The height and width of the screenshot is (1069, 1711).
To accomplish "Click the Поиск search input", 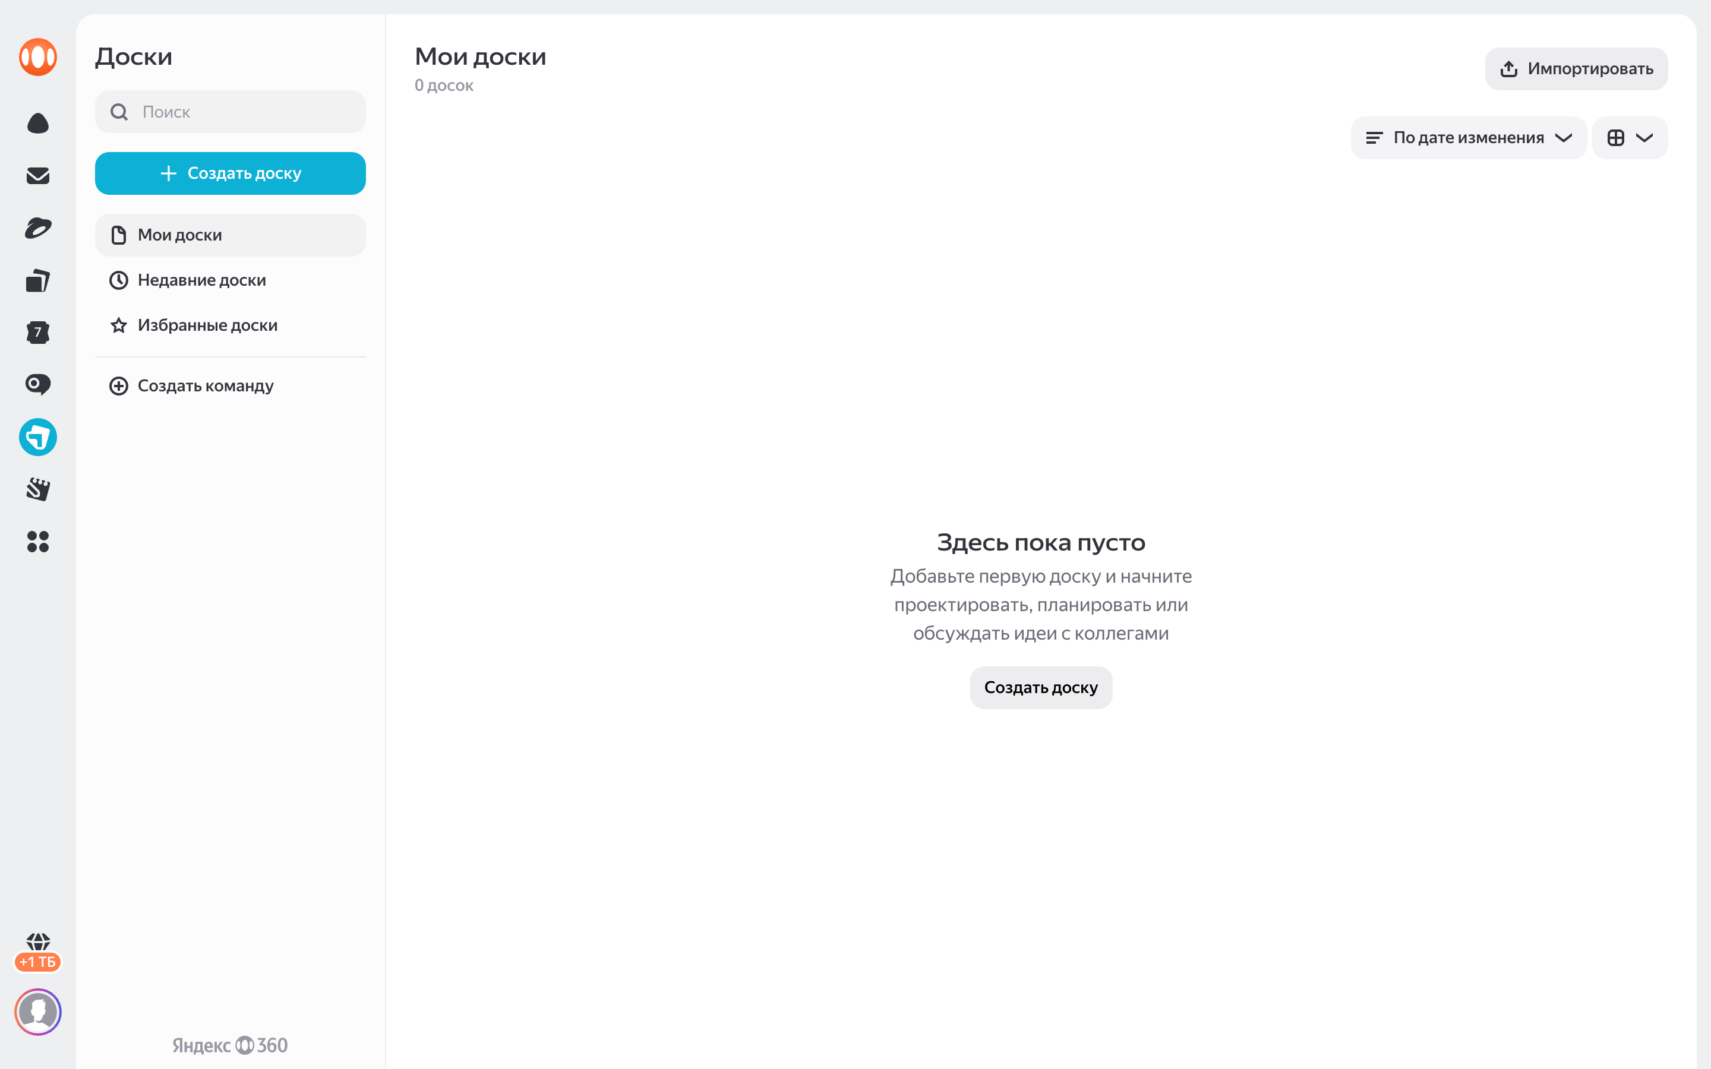I will coord(231,112).
